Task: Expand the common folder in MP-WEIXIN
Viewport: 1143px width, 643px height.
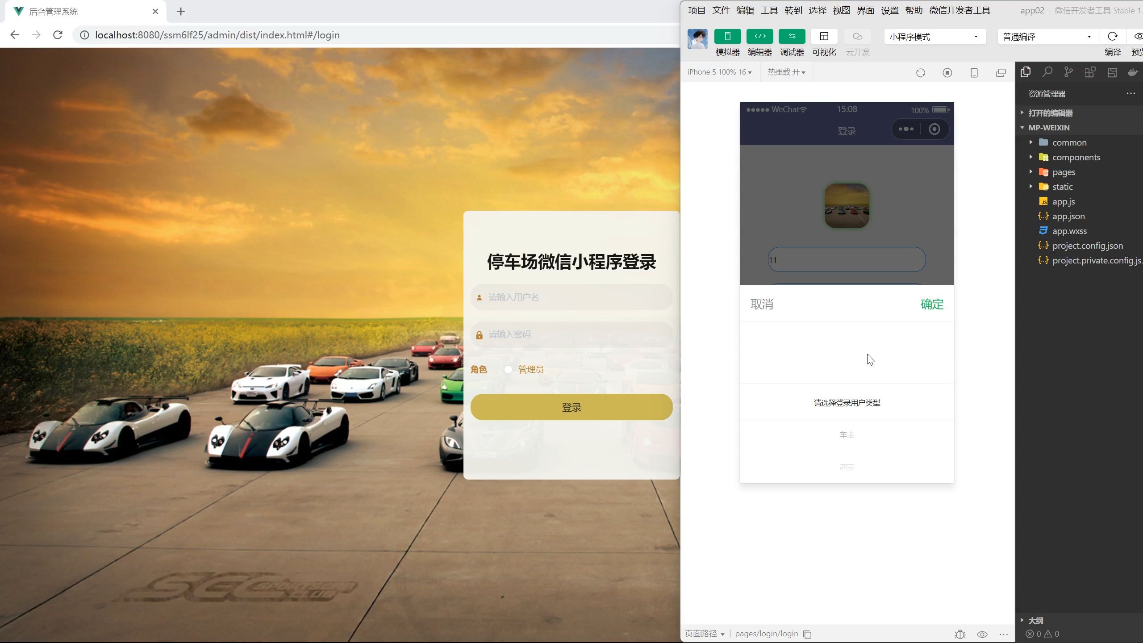Action: click(x=1031, y=142)
